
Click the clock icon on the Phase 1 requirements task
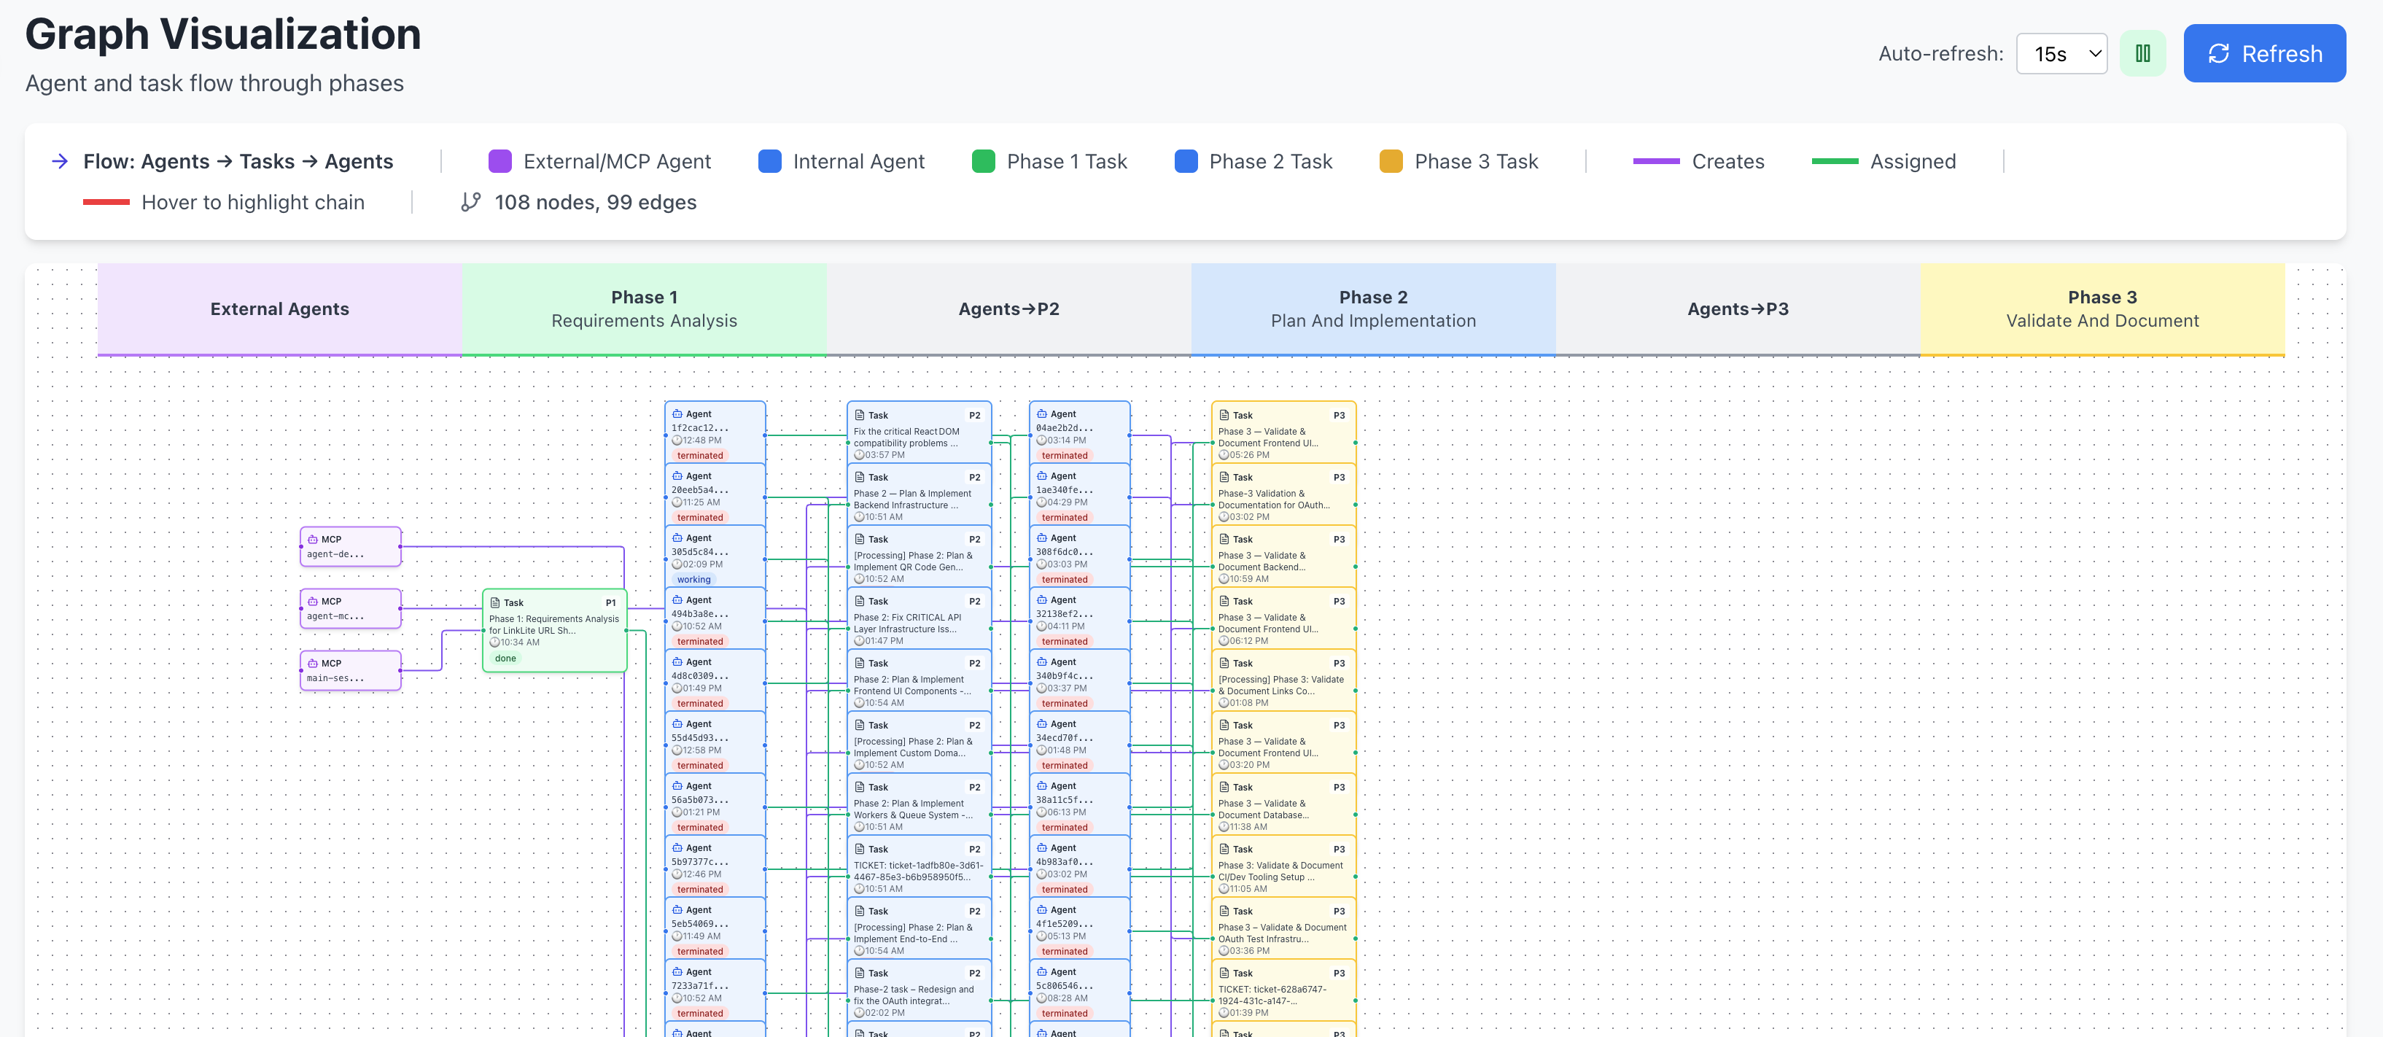(496, 642)
